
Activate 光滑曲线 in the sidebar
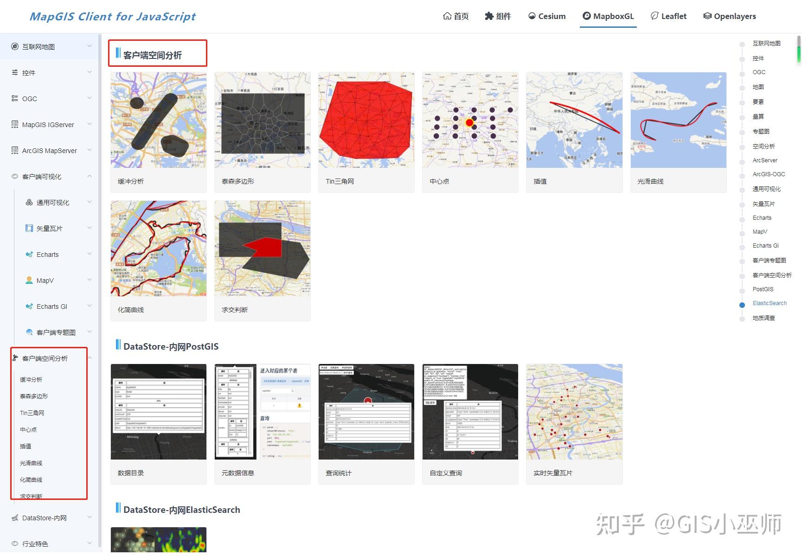pyautogui.click(x=32, y=463)
